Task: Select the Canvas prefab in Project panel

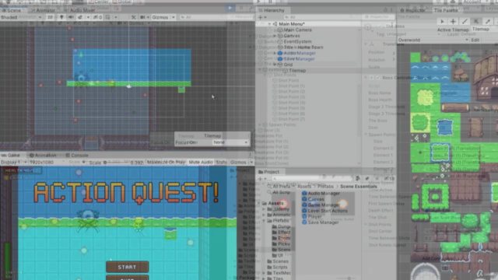Action: pyautogui.click(x=313, y=199)
